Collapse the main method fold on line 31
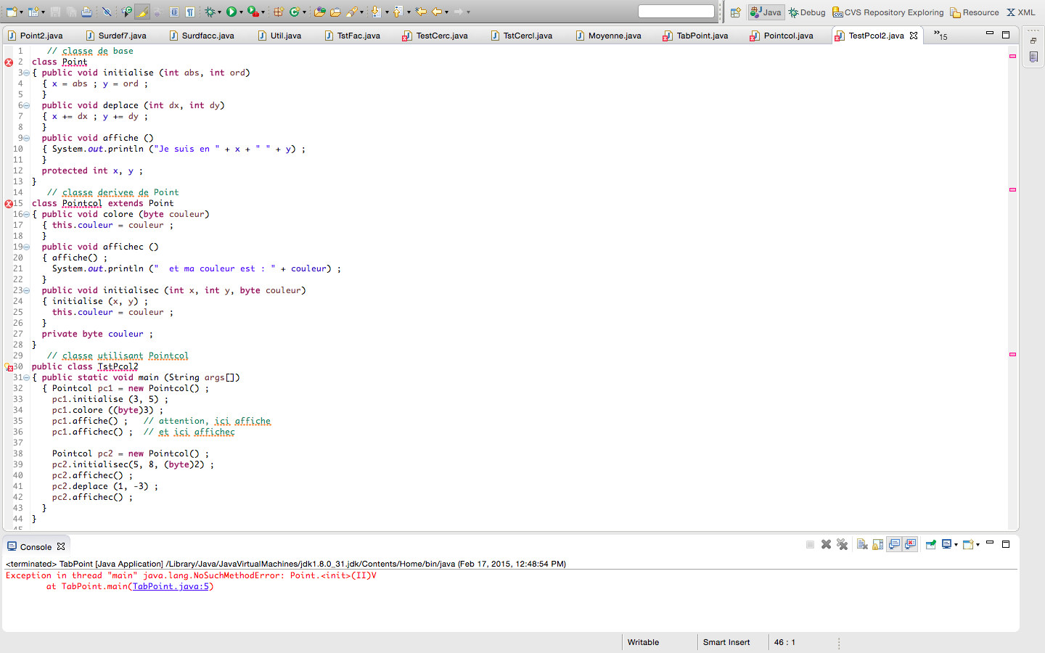 pos(27,378)
